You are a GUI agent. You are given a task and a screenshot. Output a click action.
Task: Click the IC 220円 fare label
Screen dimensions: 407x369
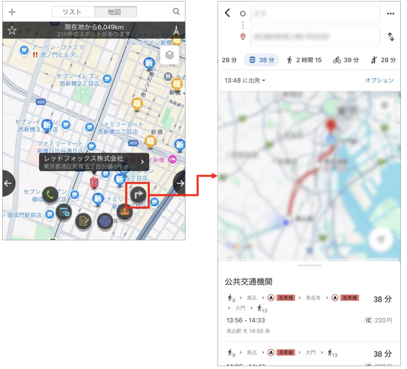[378, 320]
